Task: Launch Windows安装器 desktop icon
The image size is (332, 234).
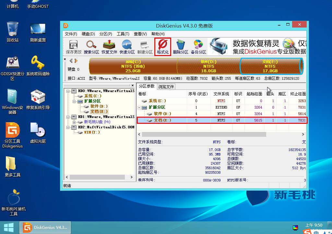Action: click(13, 101)
